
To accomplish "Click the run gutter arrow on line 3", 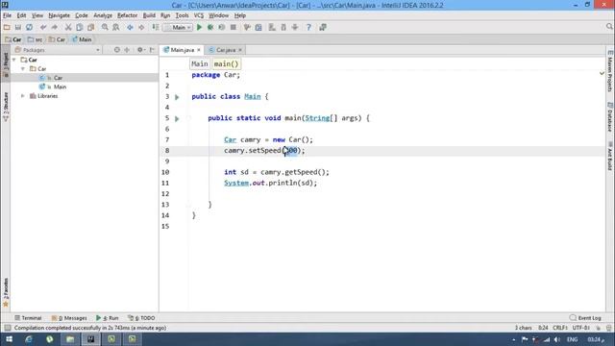I will [x=177, y=97].
